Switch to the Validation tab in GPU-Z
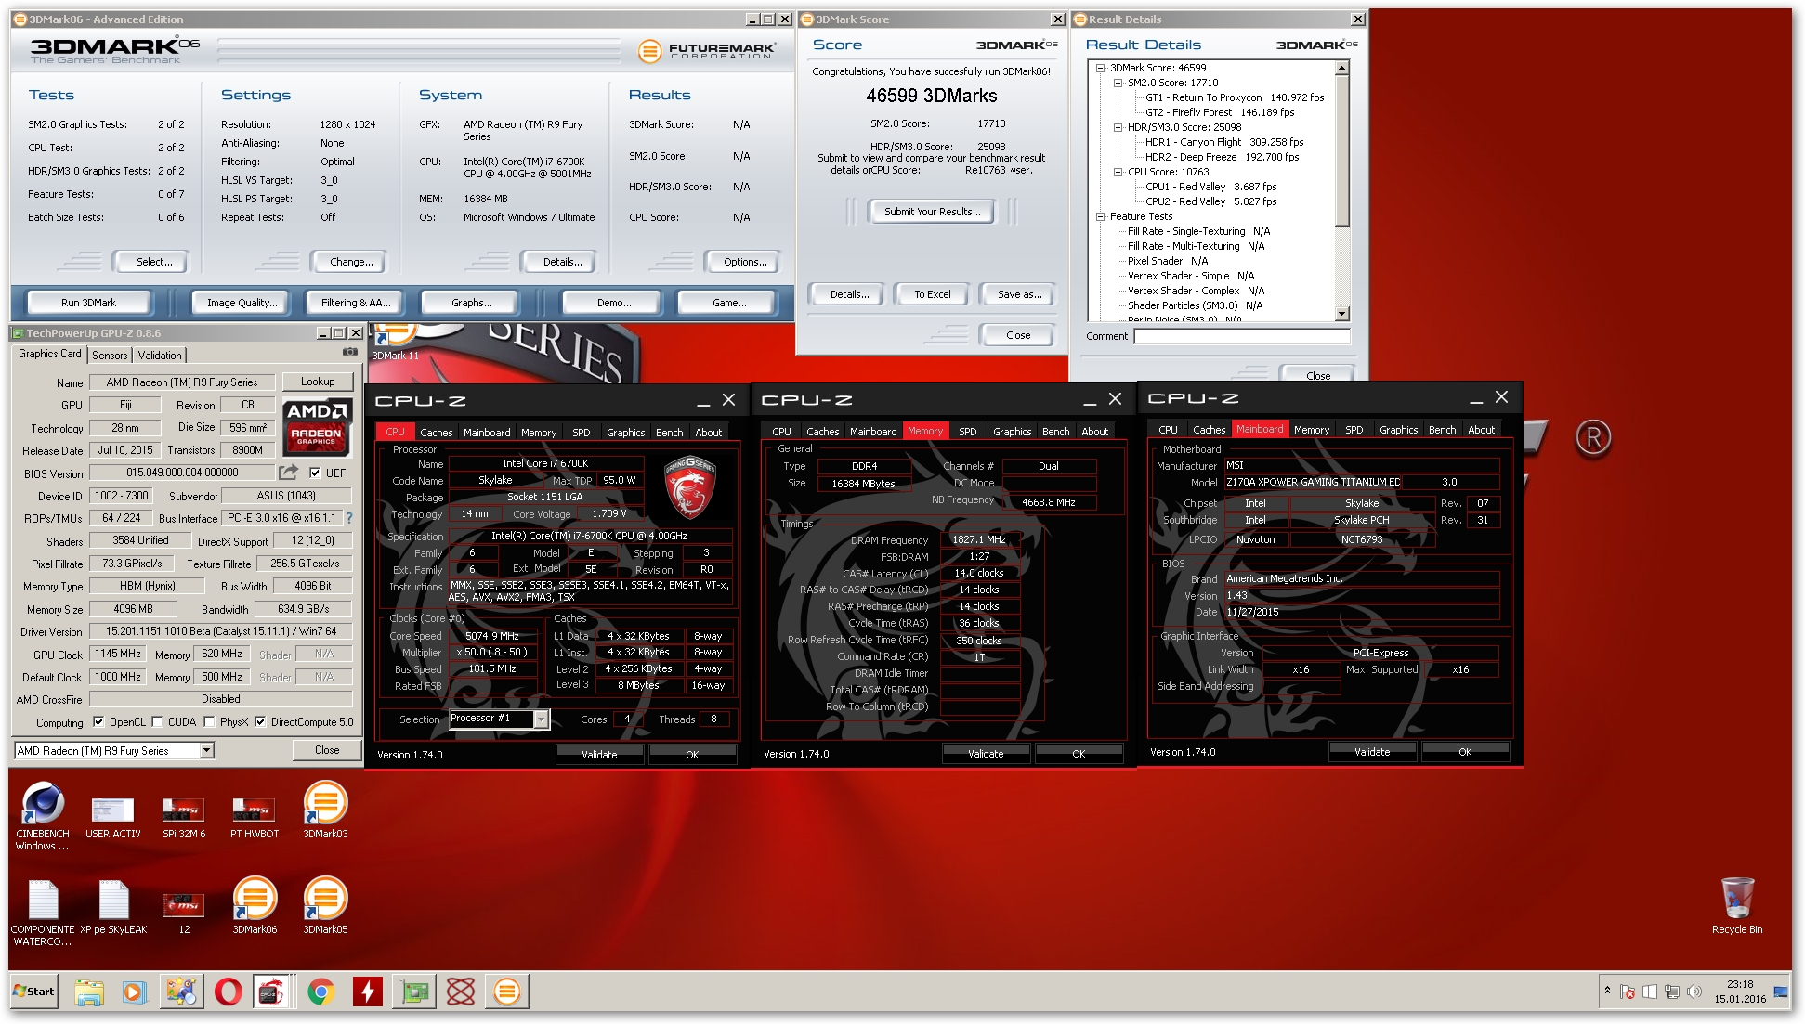This screenshot has width=1805, height=1024. (x=160, y=355)
